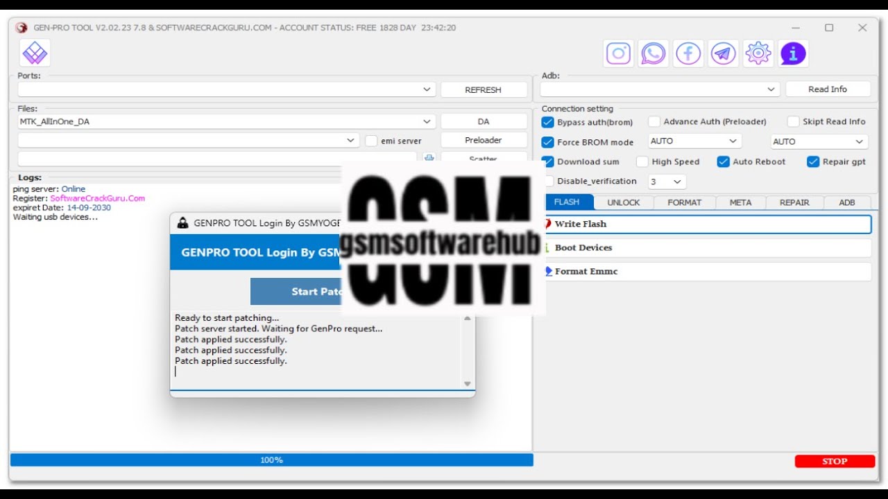
Task: Toggle the Bypass auth(brom) checkbox
Action: (x=547, y=122)
